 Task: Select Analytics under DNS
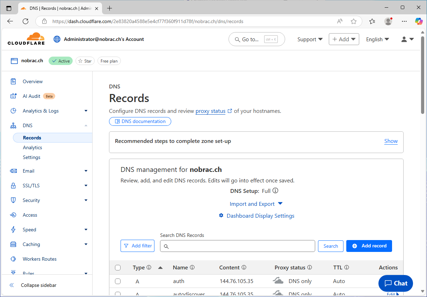click(x=32, y=147)
